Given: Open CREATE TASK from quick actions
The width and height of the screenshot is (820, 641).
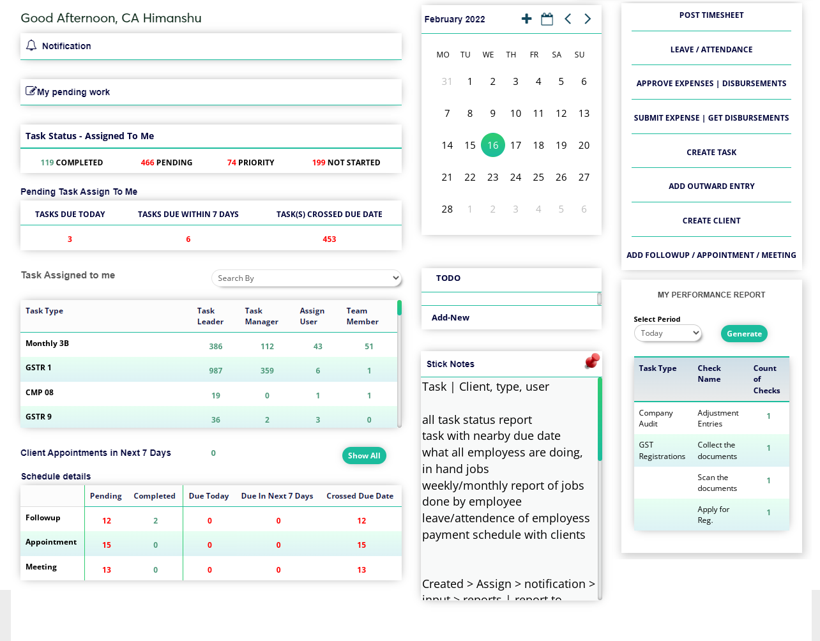Looking at the screenshot, I should [711, 152].
